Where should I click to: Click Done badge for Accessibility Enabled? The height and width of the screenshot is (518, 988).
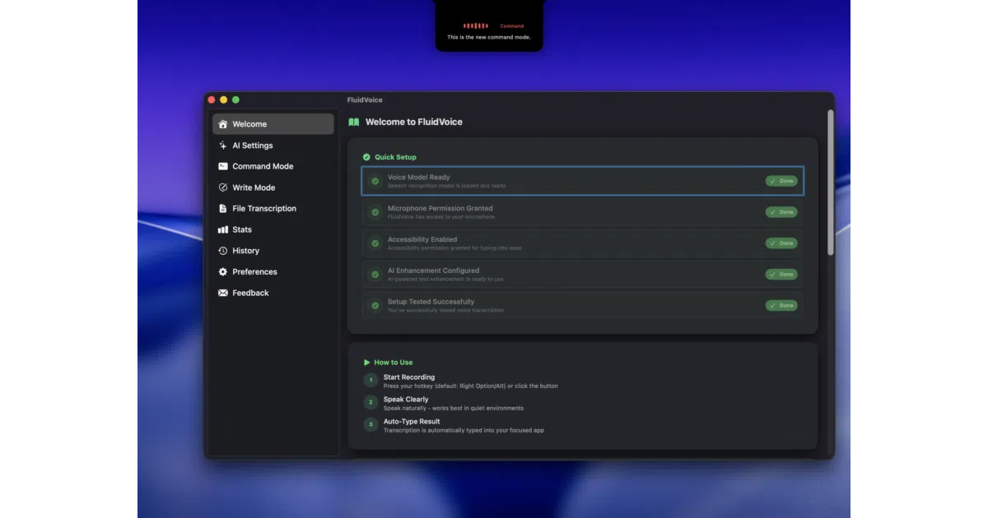(x=781, y=243)
